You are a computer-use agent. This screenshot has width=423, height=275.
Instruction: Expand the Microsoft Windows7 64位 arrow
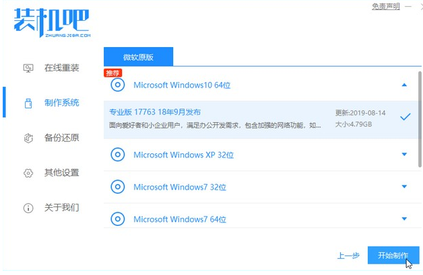coord(404,219)
